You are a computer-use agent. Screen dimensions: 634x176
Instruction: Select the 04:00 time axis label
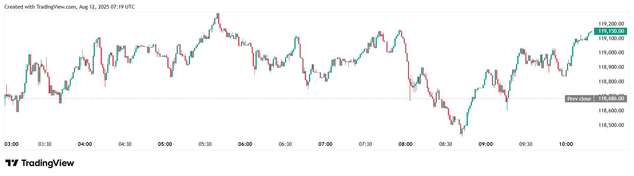pyautogui.click(x=85, y=144)
